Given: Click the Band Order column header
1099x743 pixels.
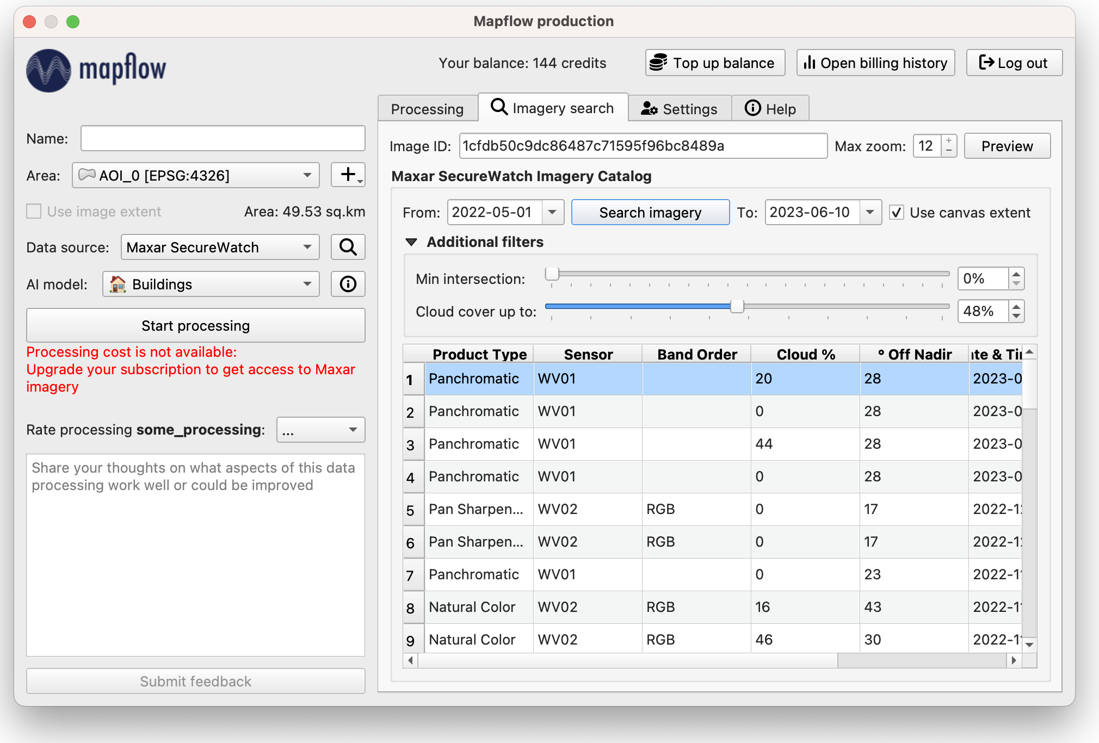Looking at the screenshot, I should 697,354.
